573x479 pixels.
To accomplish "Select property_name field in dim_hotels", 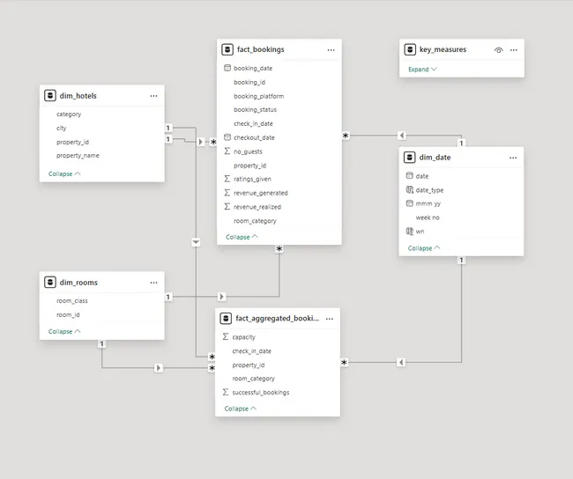I will click(x=78, y=156).
